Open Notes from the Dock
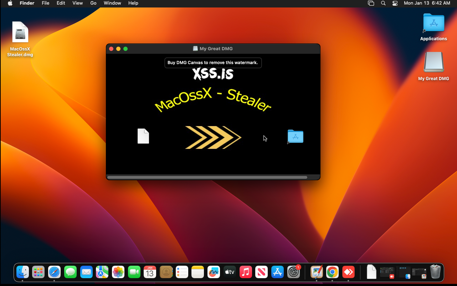The image size is (457, 286). click(197, 272)
